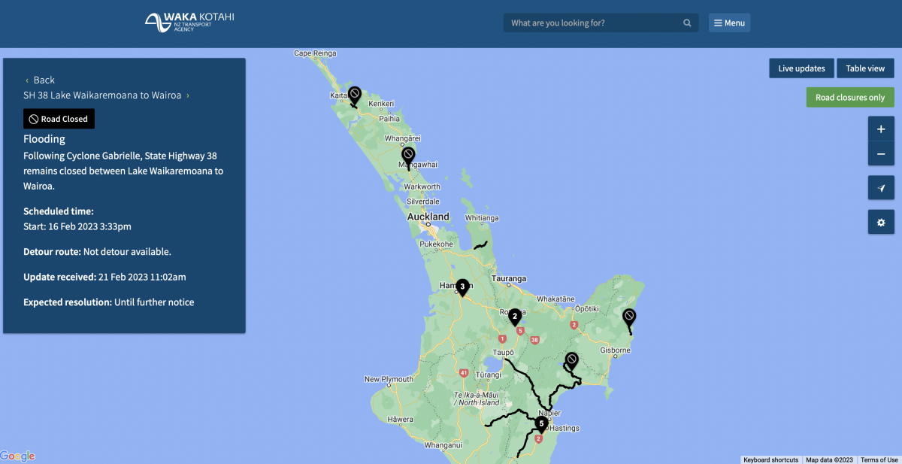Screen dimensions: 902x464
Task: Click the Waka Kotahi logo
Action: point(189,22)
